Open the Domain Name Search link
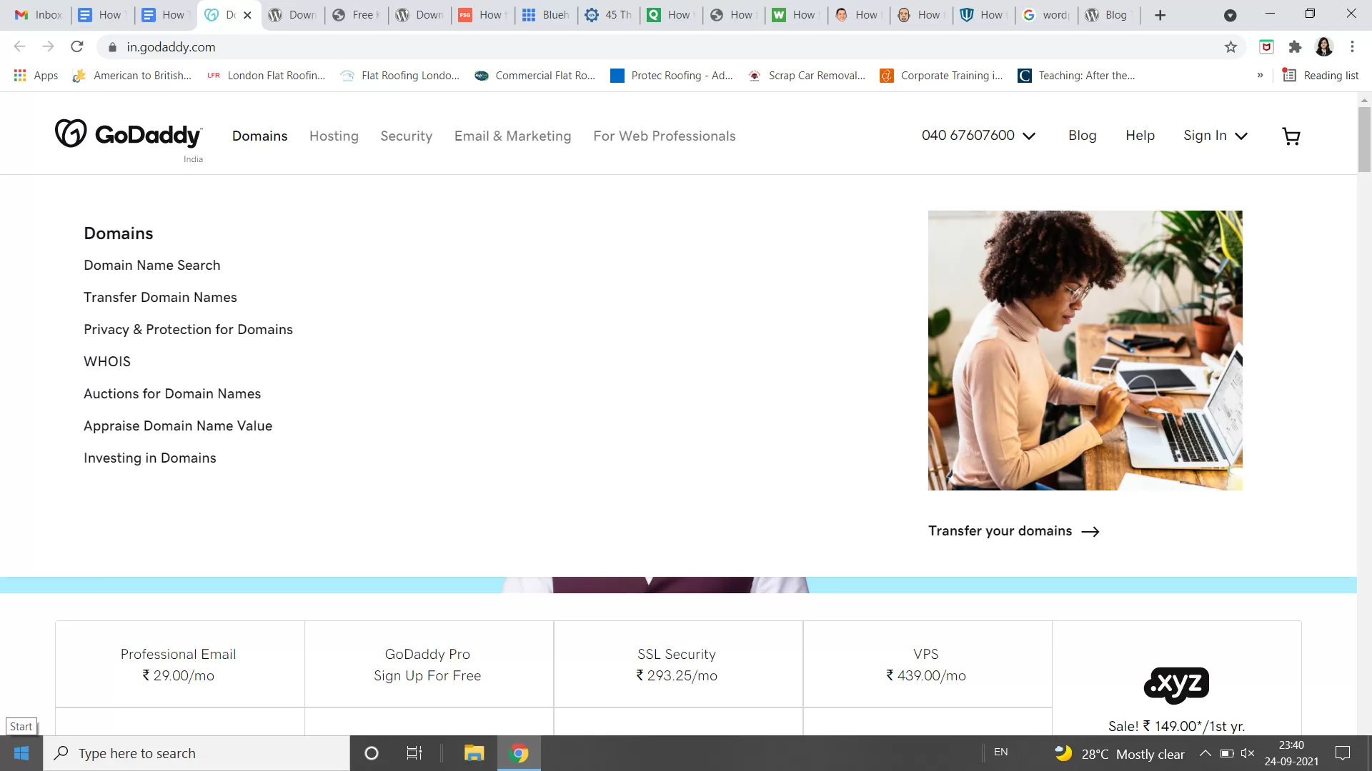Viewport: 1372px width, 771px height. click(x=151, y=266)
